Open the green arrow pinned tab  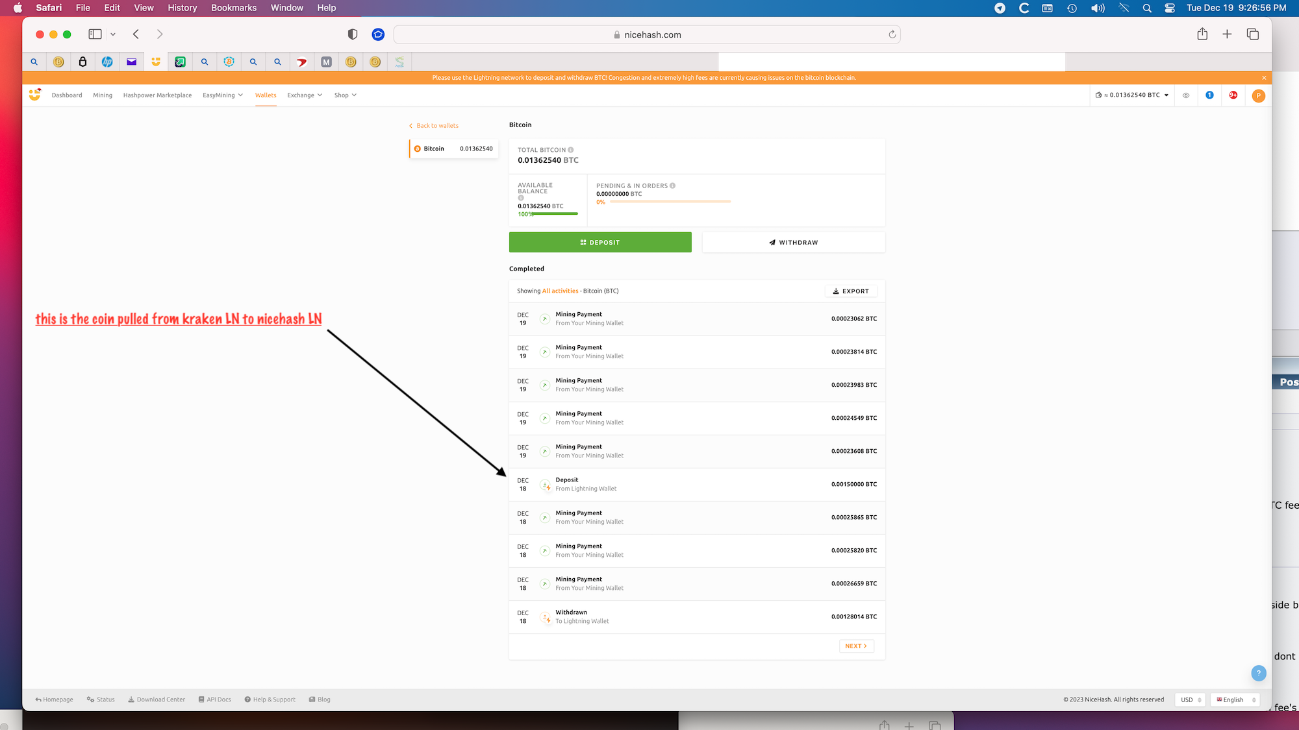pyautogui.click(x=180, y=62)
